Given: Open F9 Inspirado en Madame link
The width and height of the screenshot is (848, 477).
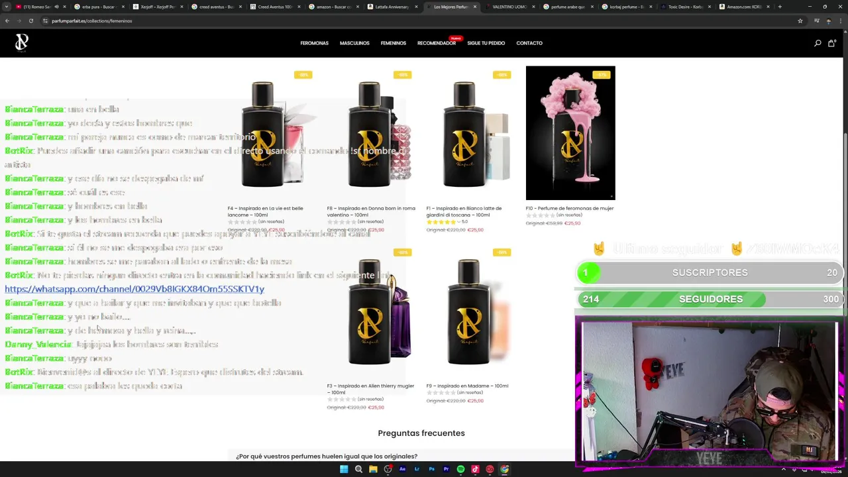Looking at the screenshot, I should [467, 386].
